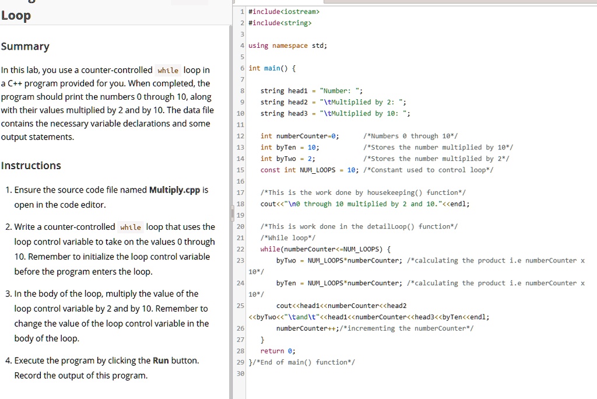Click on the 'int main() {' line
The image size is (597, 399).
272,68
